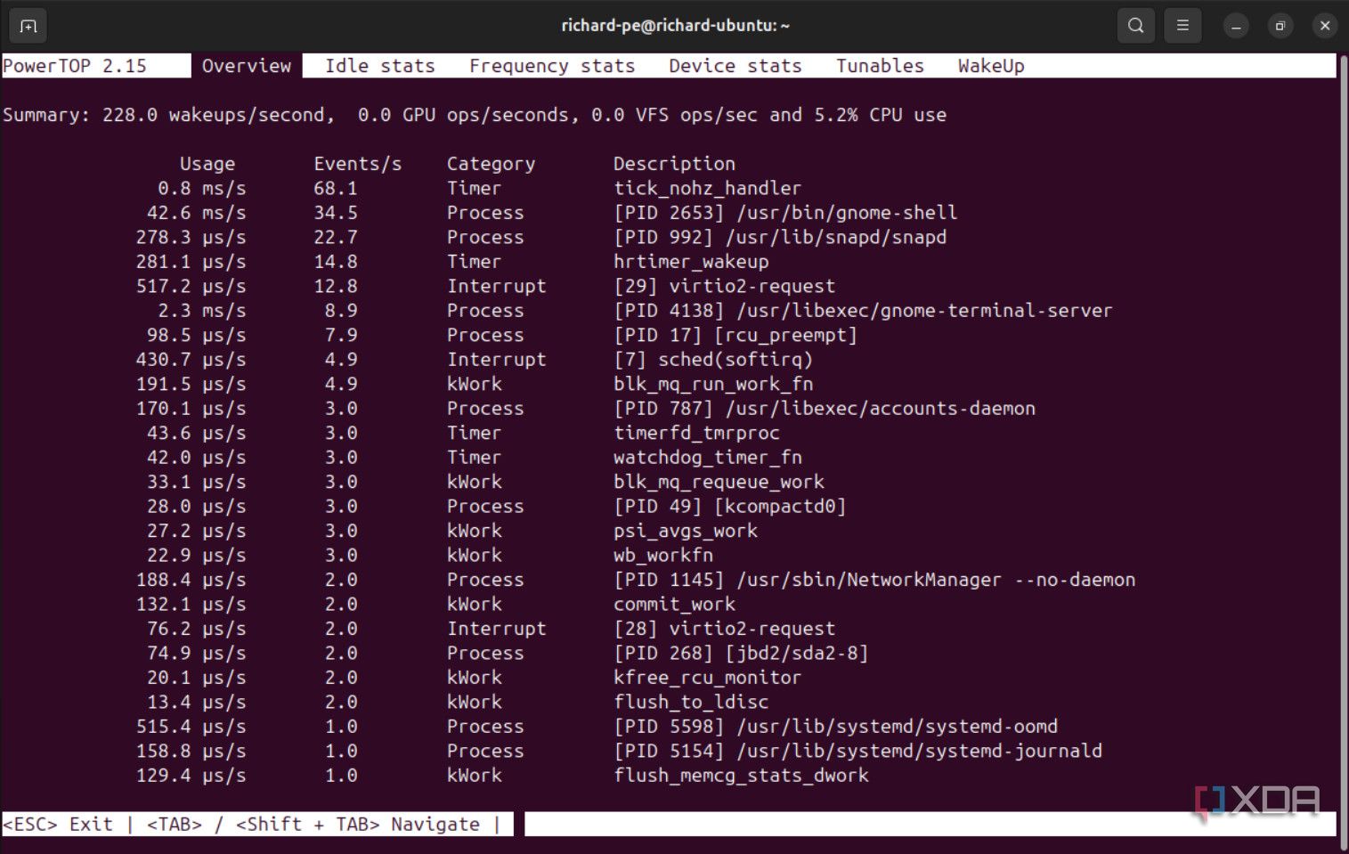
Task: Click the watchdog_timer_fn description
Action: 708,458
